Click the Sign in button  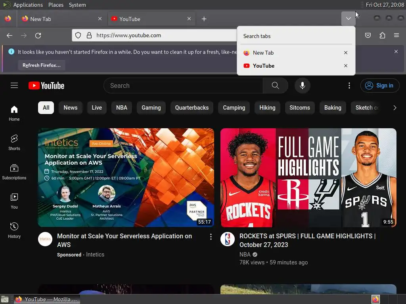(379, 85)
